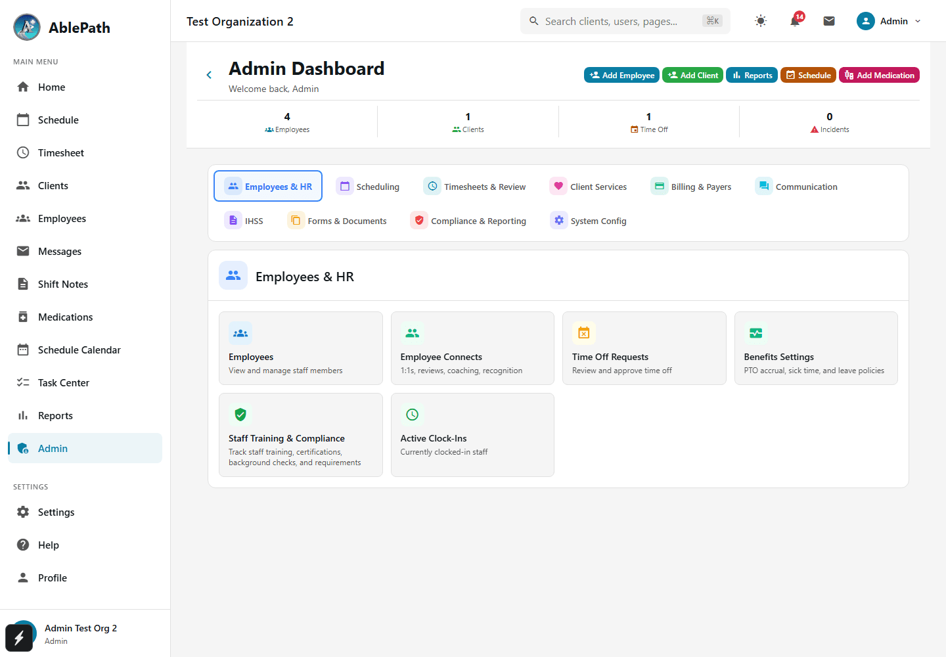Viewport: 946px width, 657px height.
Task: Open the Billing & Payers tab
Action: click(x=691, y=187)
